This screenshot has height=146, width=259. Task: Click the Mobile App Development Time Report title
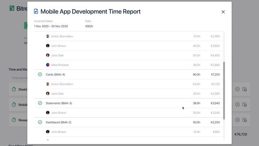(x=91, y=12)
